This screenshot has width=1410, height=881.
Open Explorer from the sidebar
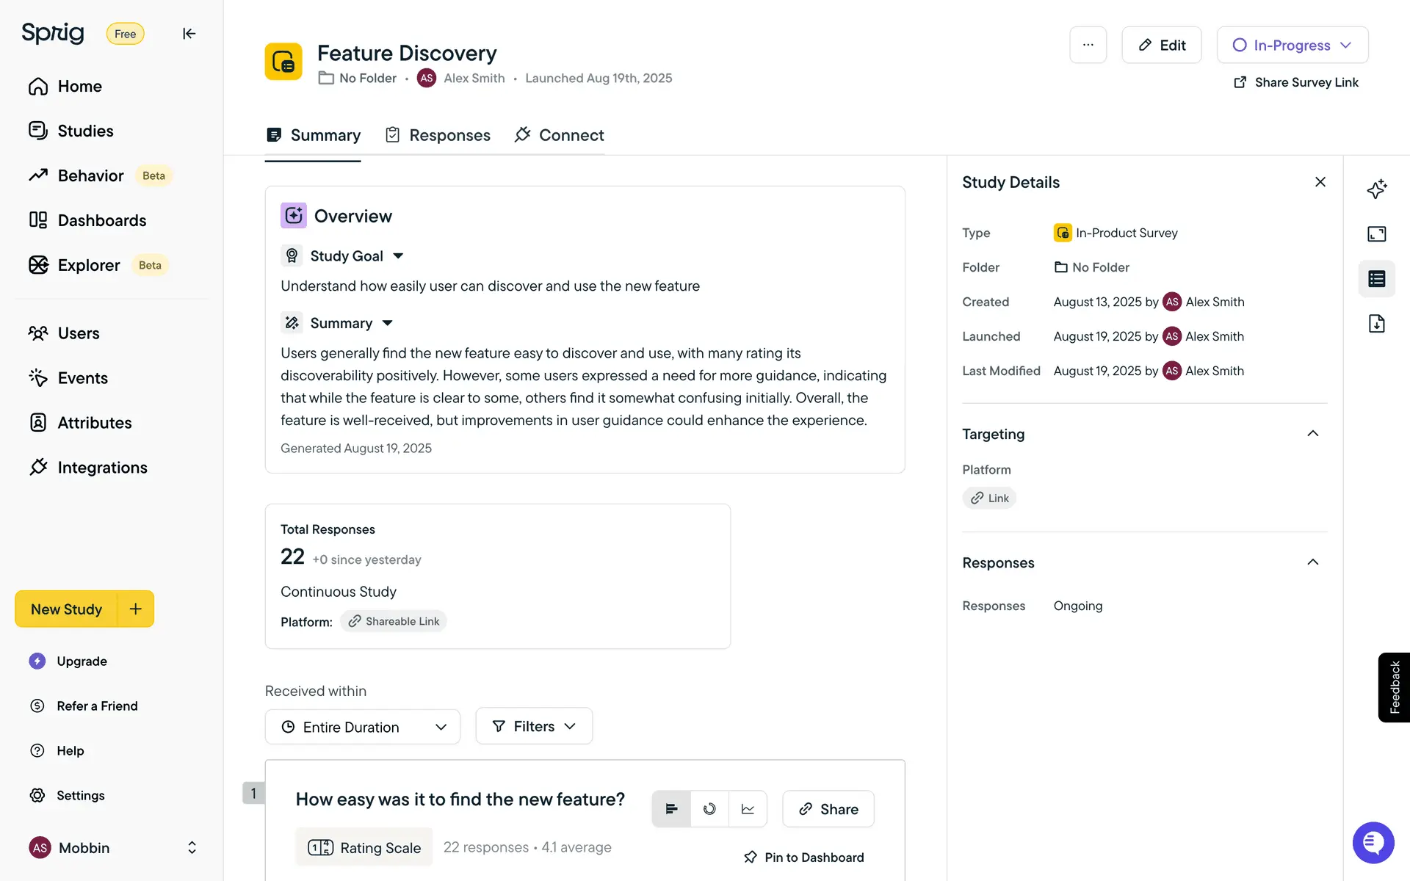pos(88,265)
